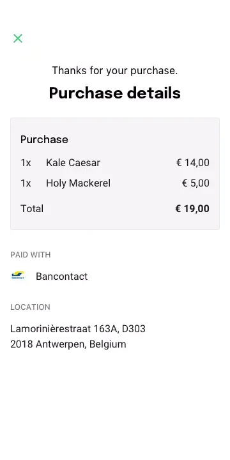Image resolution: width=230 pixels, height=460 pixels.
Task: Close the purchase details screen
Action: pyautogui.click(x=18, y=38)
